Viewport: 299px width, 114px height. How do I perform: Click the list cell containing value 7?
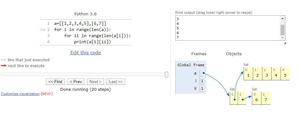[266, 98]
